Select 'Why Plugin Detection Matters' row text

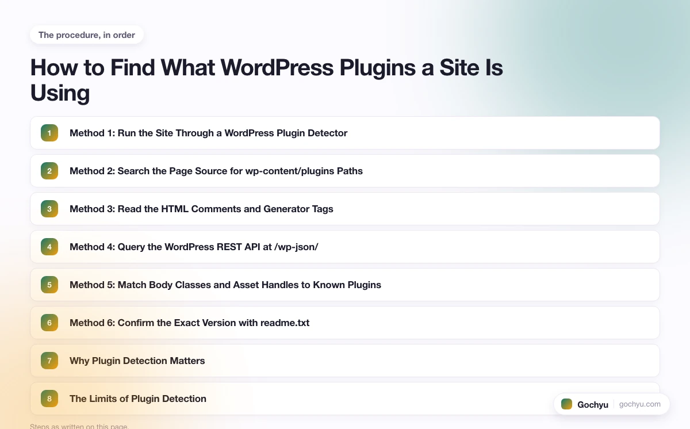point(137,361)
